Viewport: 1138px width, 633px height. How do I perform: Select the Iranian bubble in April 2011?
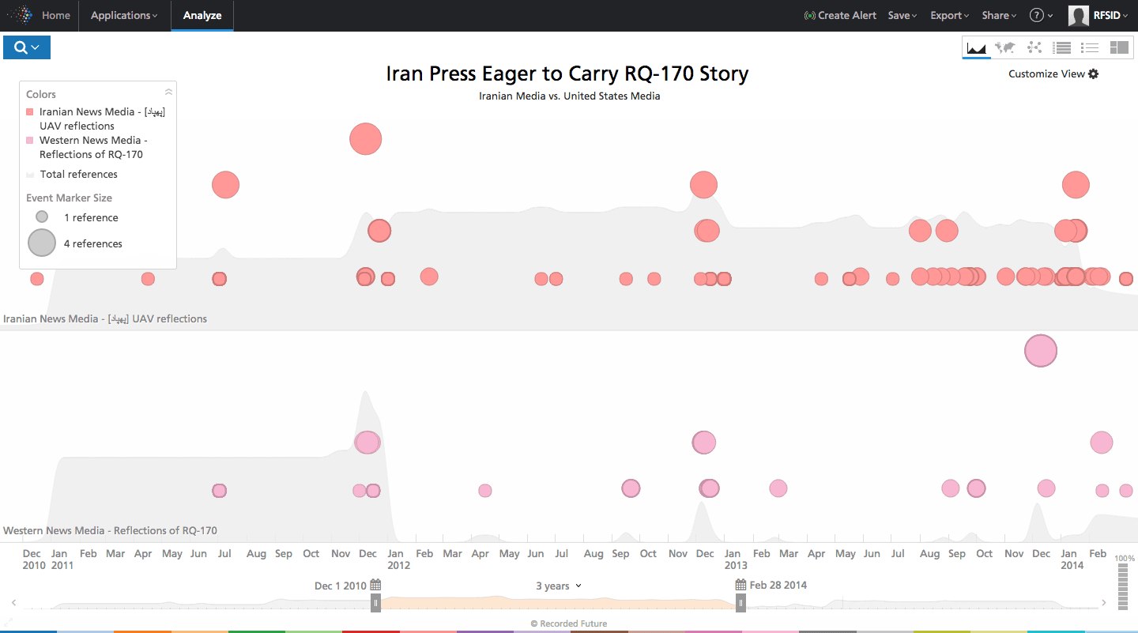pos(148,279)
